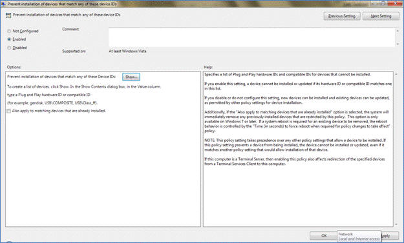Click the 'Help:' label
The width and height of the screenshot is (404, 243).
[208, 67]
